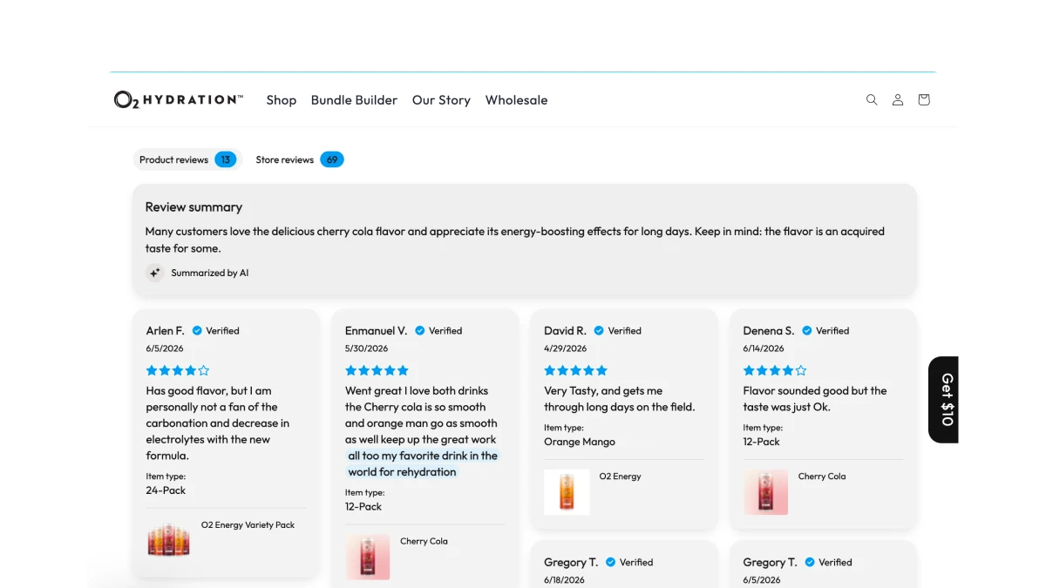Click the 24-Pack item type text

pos(166,490)
